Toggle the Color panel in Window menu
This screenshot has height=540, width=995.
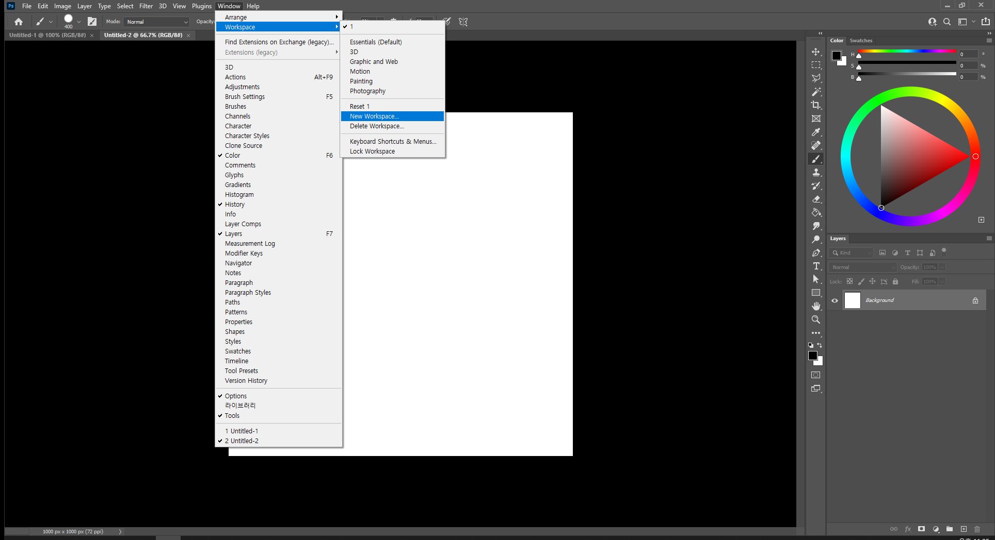point(279,155)
